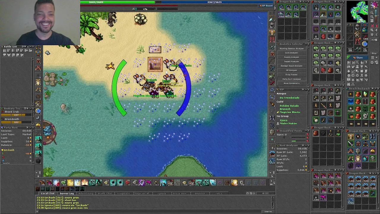The width and height of the screenshot is (380, 214).
Task: Open the Ignoia private chat tab
Action: point(161,193)
